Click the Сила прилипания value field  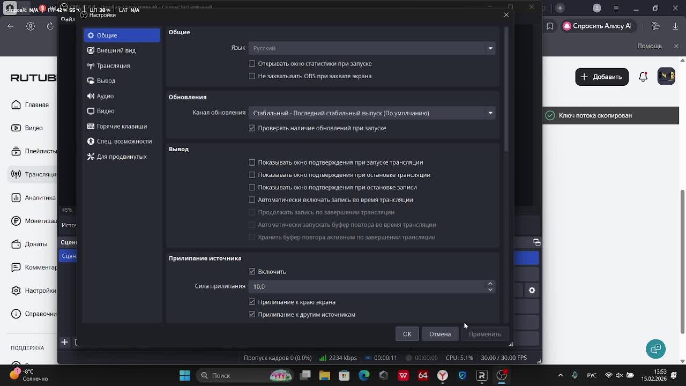pos(367,286)
